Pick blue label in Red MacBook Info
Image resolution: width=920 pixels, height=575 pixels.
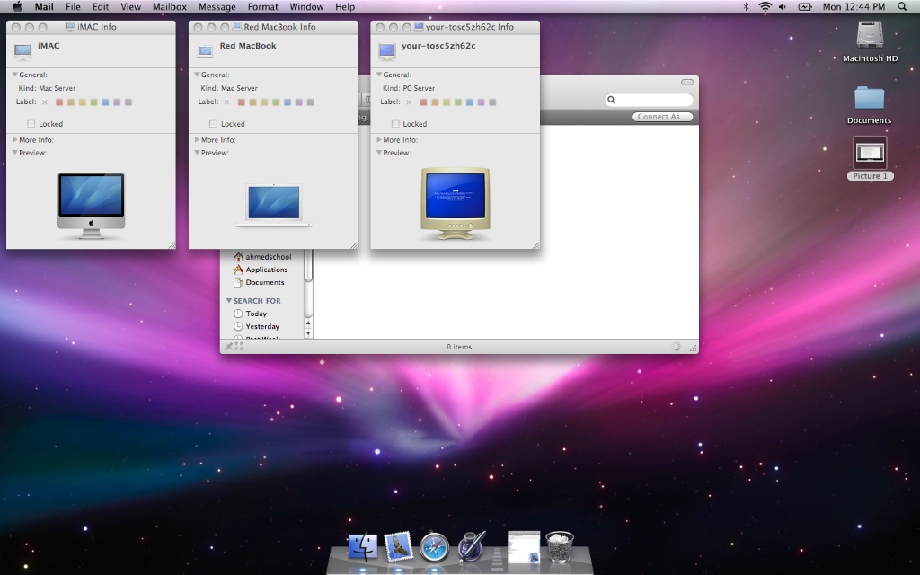click(x=287, y=102)
